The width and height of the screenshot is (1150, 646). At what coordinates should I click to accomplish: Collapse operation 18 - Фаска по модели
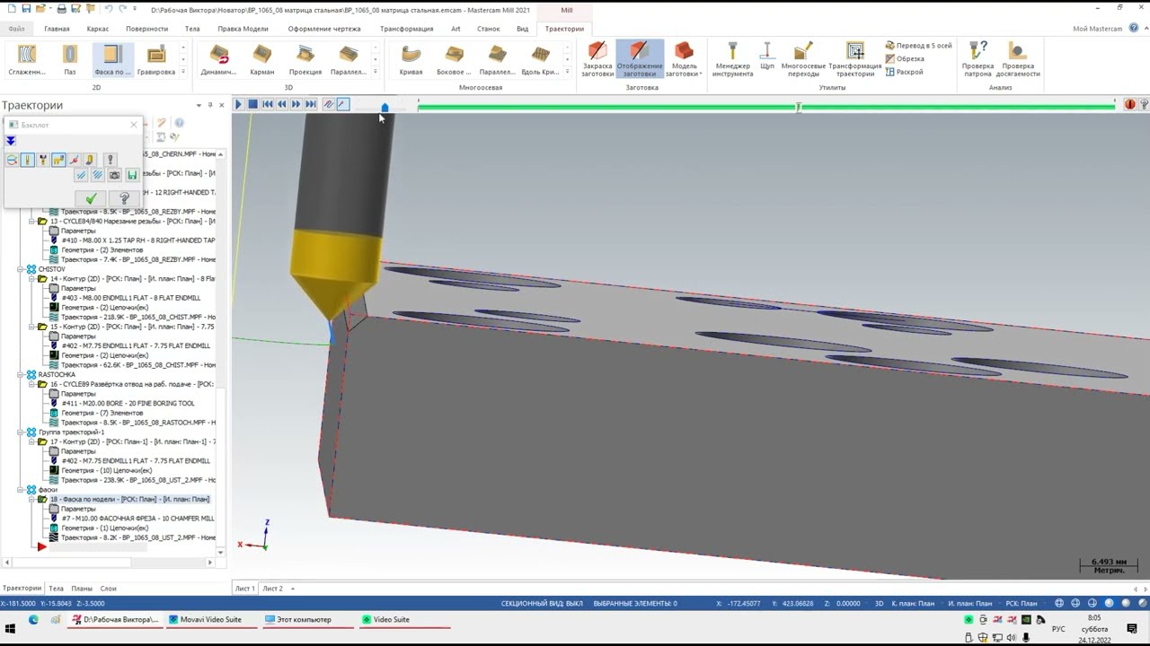click(31, 499)
